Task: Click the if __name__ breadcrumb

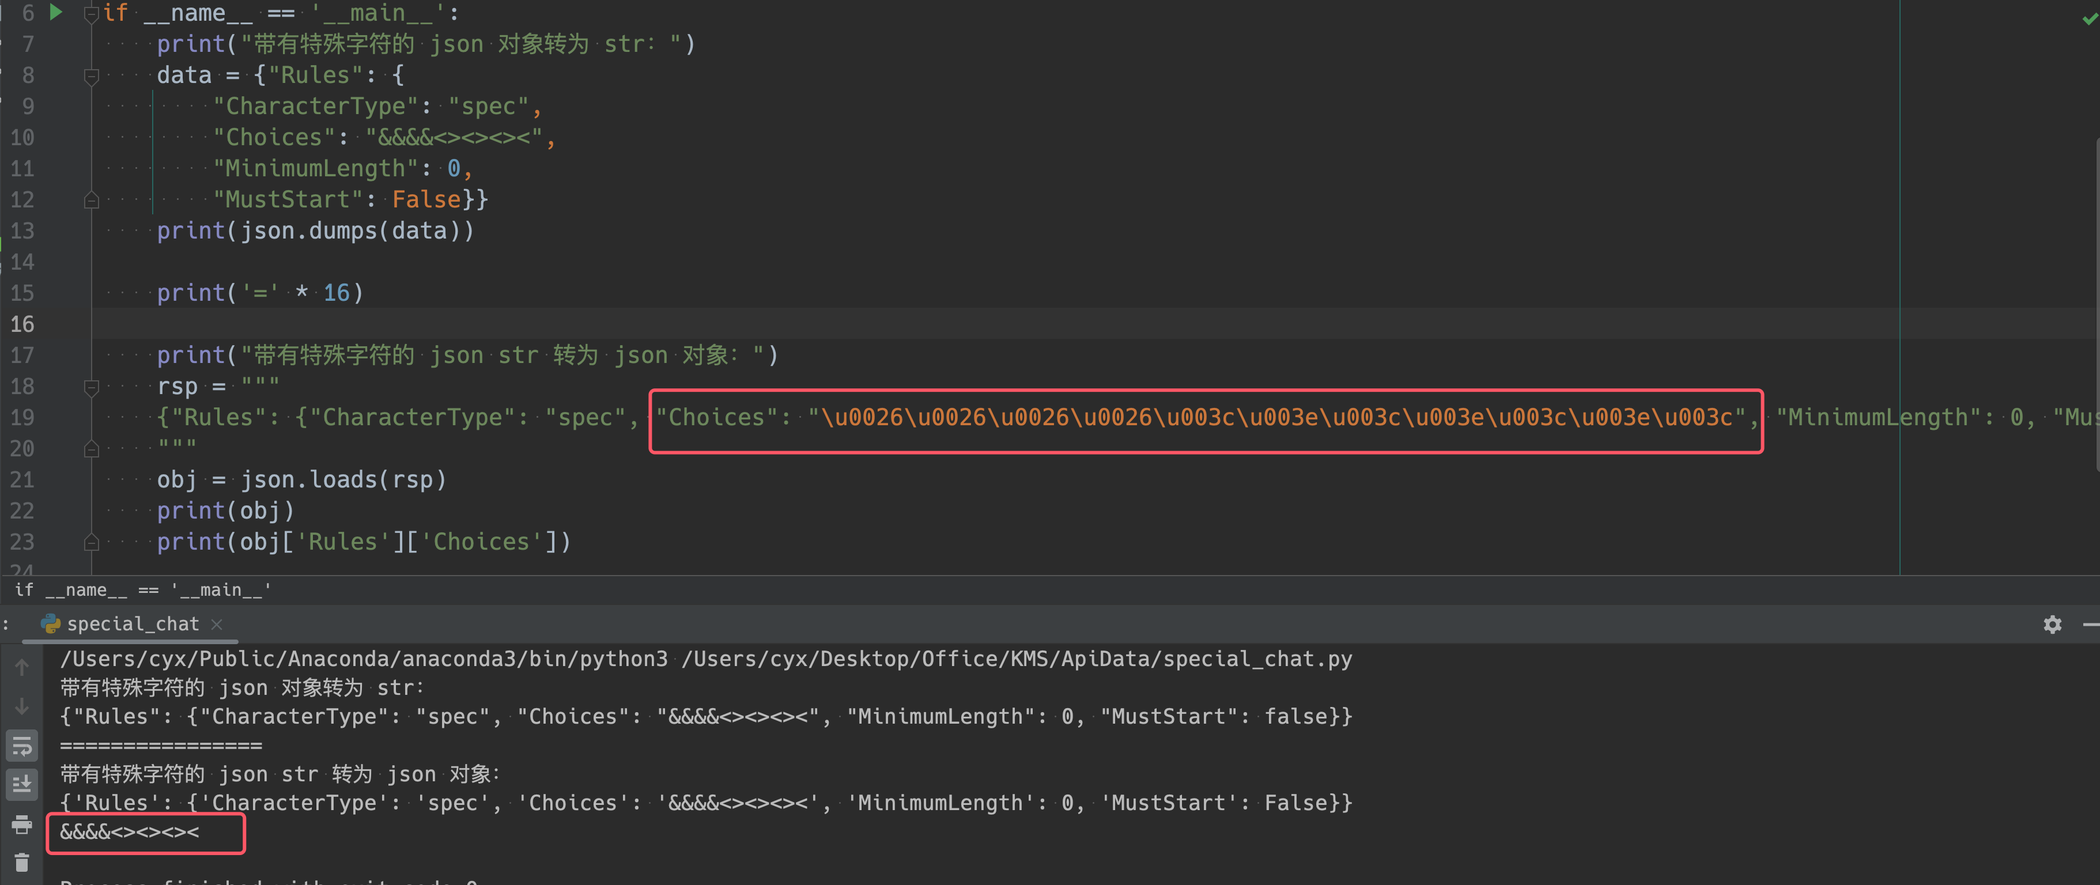Action: 143,590
